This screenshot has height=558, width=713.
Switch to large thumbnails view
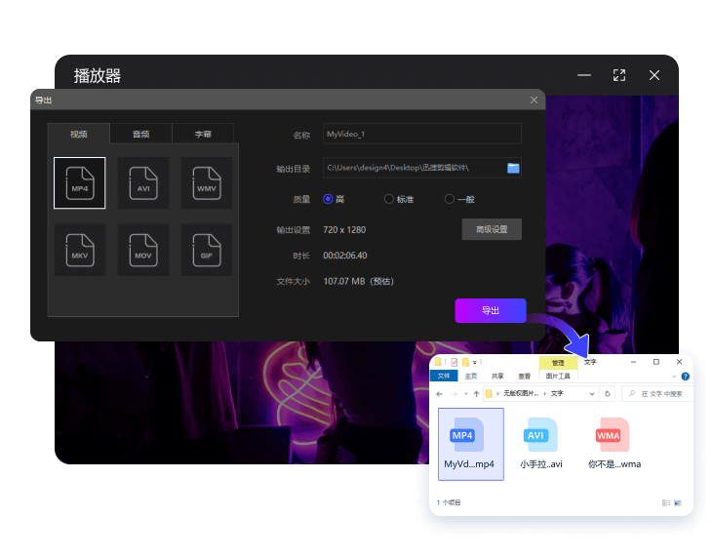[678, 502]
